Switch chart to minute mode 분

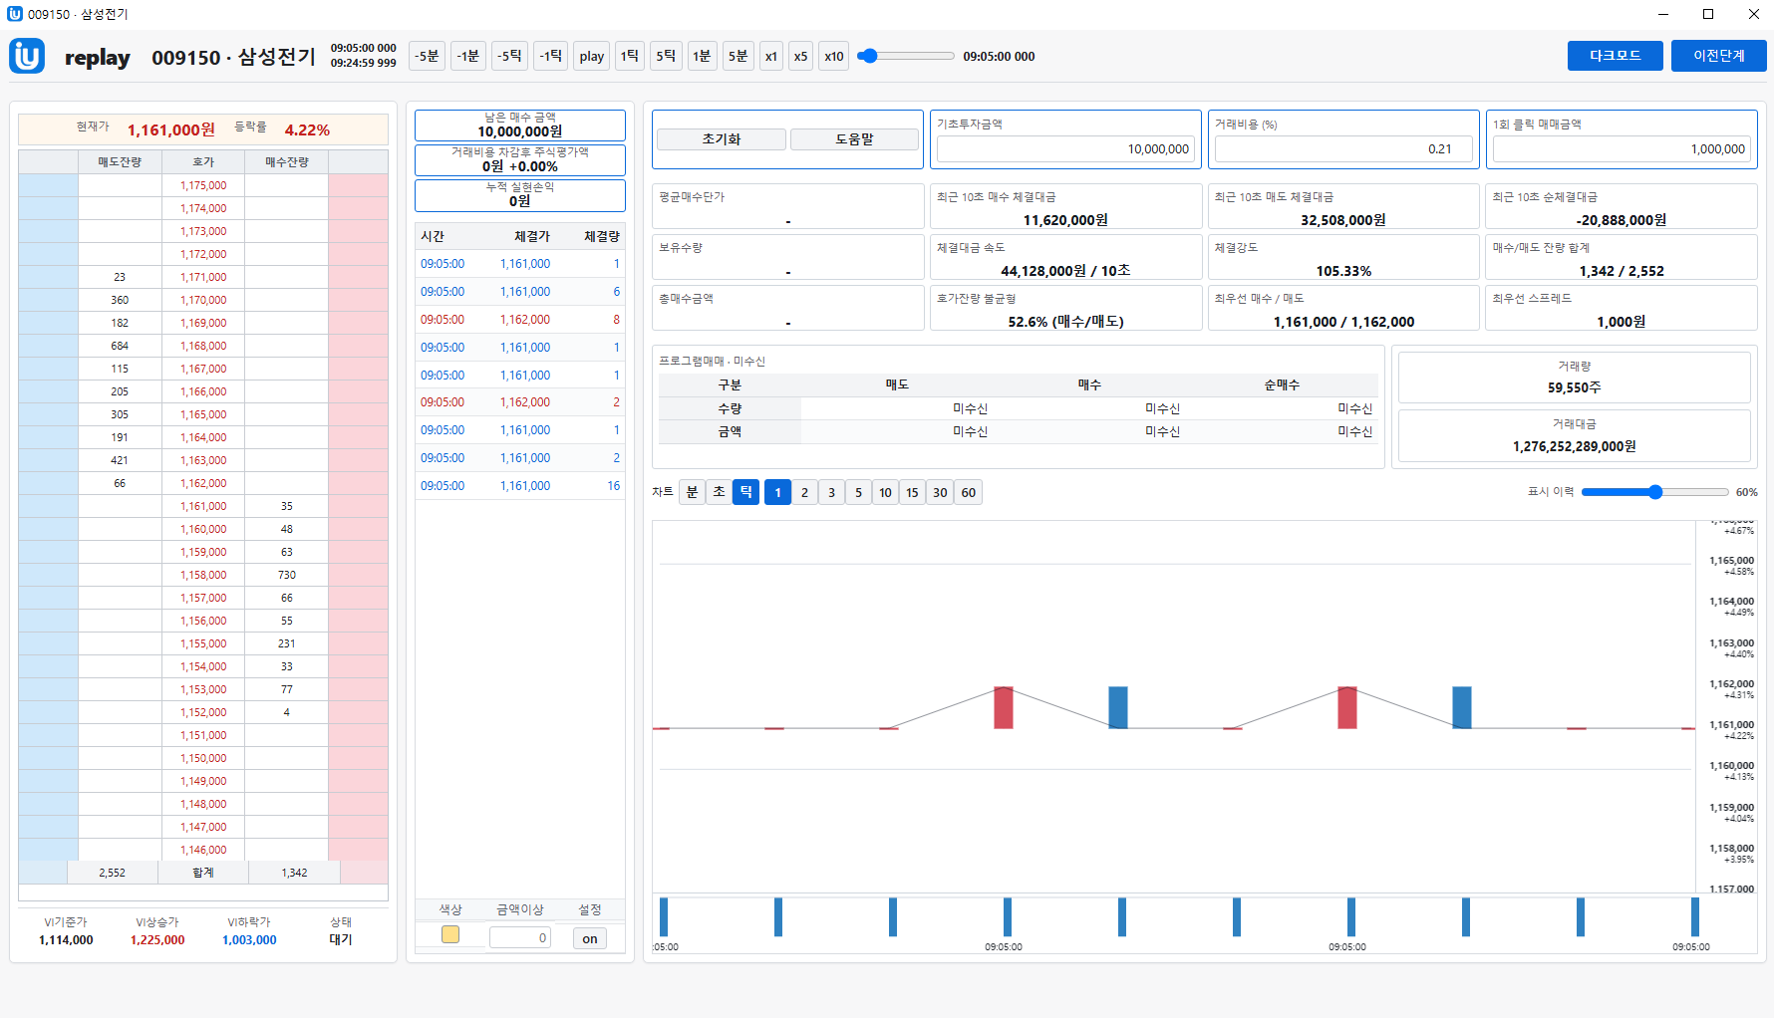coord(693,492)
